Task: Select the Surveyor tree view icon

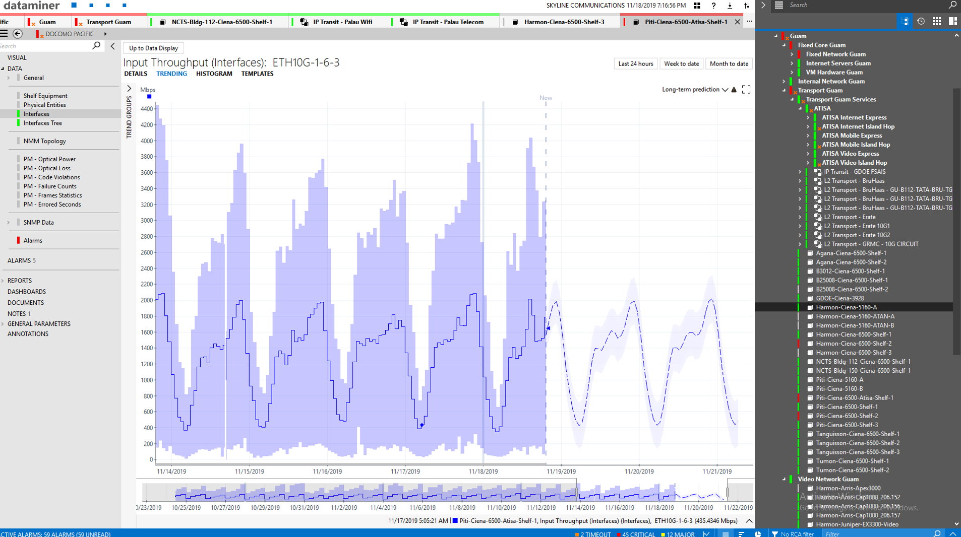Action: [905, 21]
